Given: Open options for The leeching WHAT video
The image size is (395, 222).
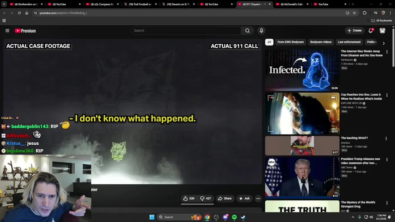Looking at the screenshot, I should (386, 139).
